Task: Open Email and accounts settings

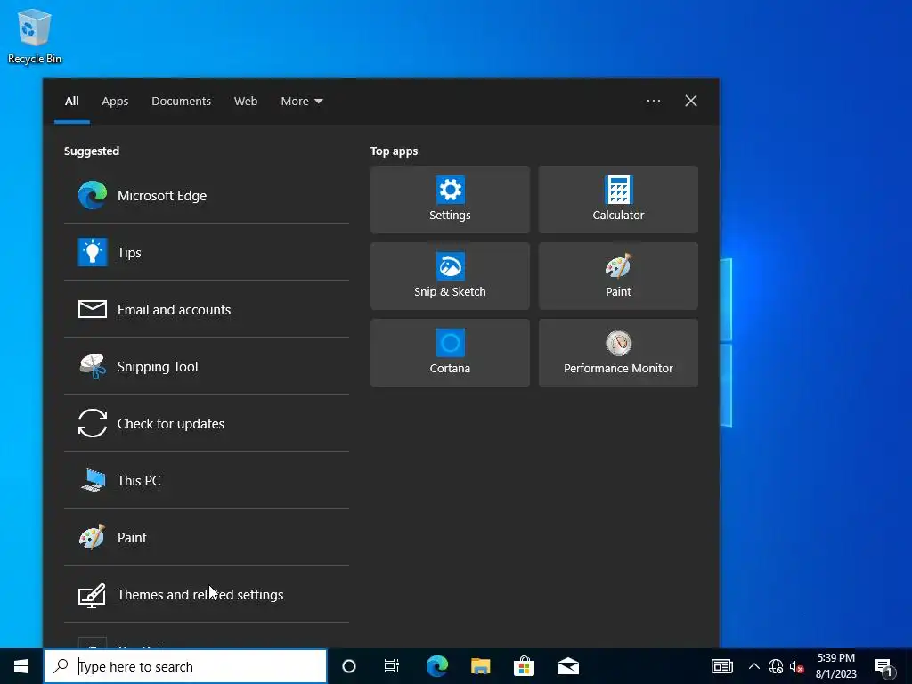Action: 206,309
